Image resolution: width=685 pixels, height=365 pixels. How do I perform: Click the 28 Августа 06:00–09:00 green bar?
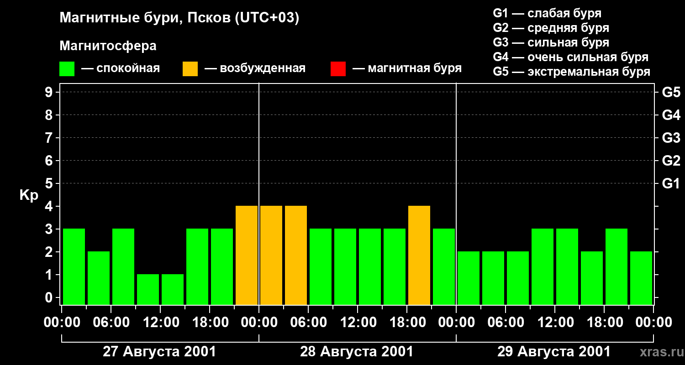(321, 267)
